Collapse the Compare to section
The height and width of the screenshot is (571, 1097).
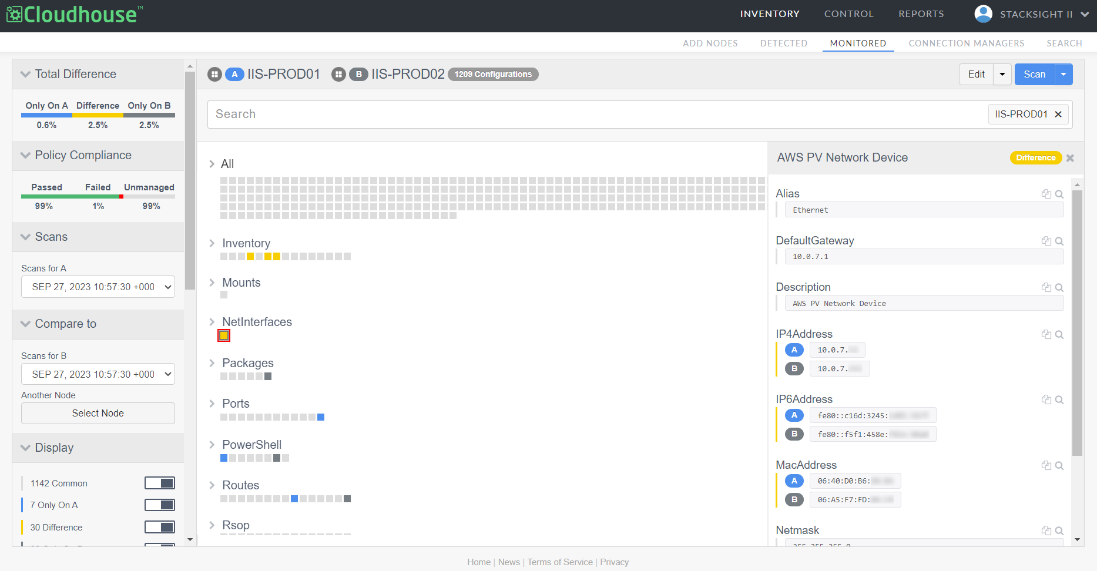coord(25,324)
